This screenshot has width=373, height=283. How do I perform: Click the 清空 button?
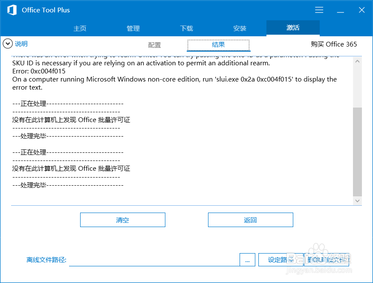(123, 220)
